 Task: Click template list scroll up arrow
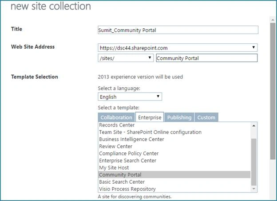pyautogui.click(x=254, y=126)
